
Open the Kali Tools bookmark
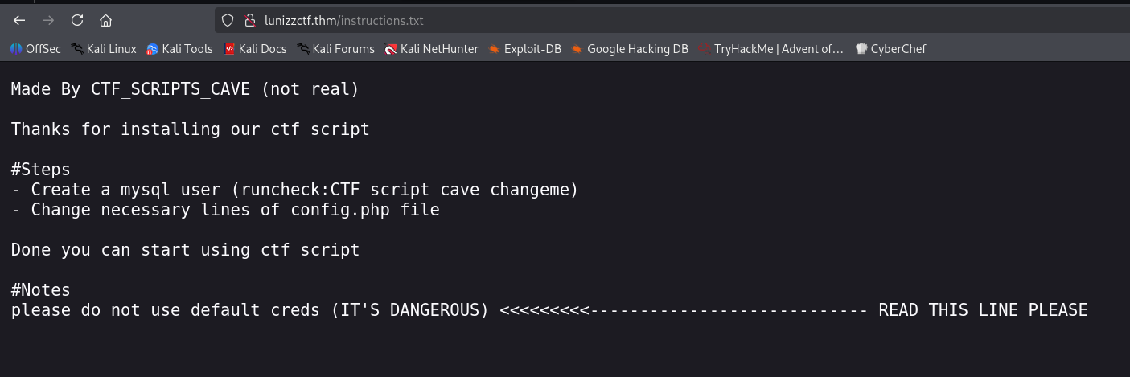pyautogui.click(x=179, y=49)
